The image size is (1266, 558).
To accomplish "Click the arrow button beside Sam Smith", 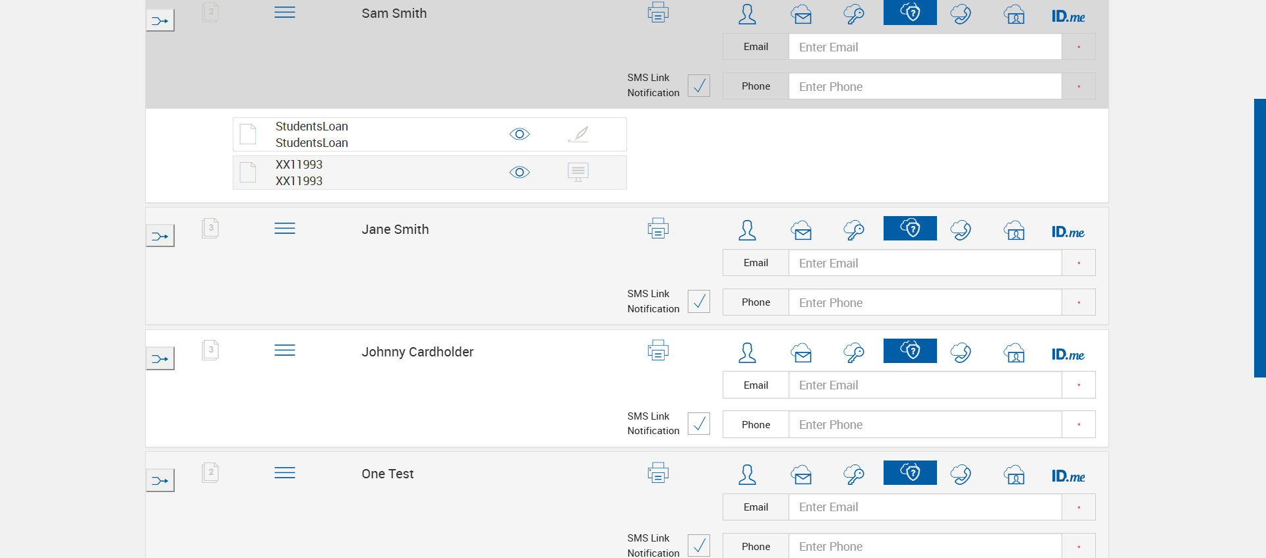I will [160, 20].
